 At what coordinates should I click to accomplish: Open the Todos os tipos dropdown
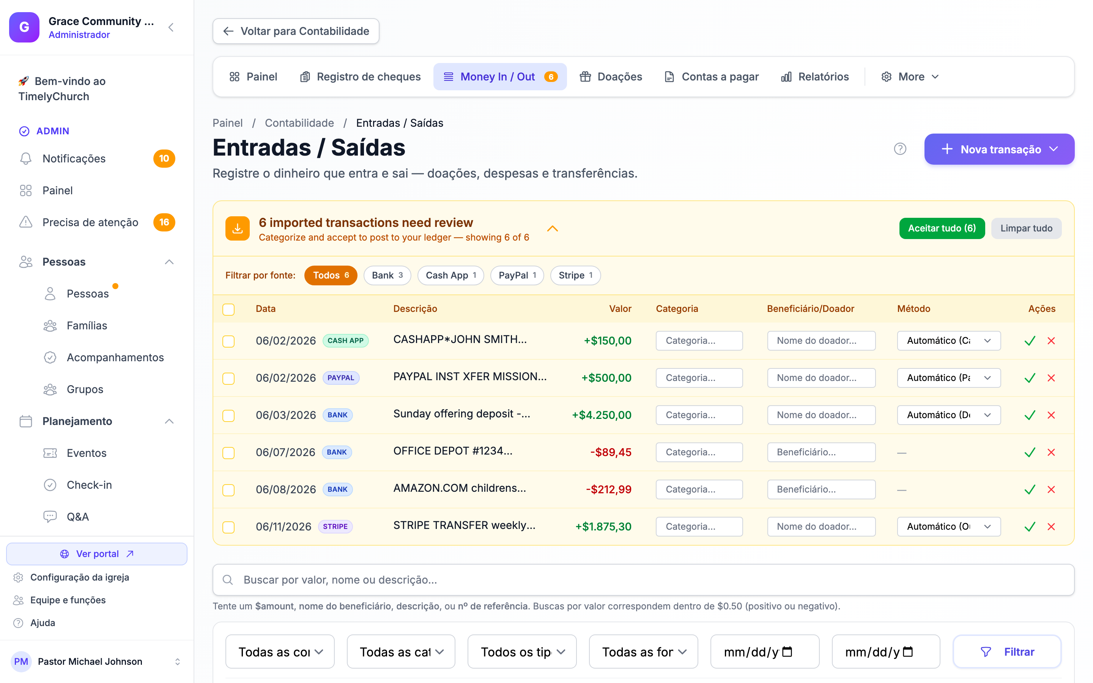522,652
